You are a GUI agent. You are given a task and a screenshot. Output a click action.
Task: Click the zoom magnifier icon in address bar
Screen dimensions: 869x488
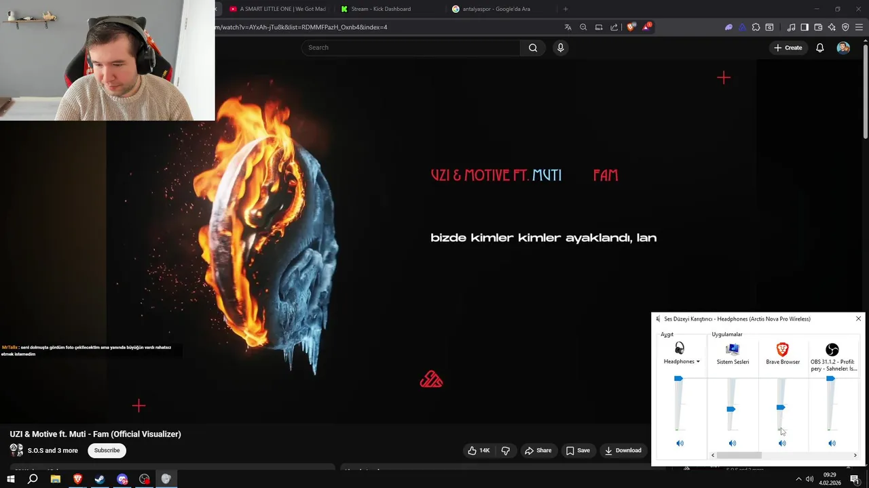tap(583, 27)
